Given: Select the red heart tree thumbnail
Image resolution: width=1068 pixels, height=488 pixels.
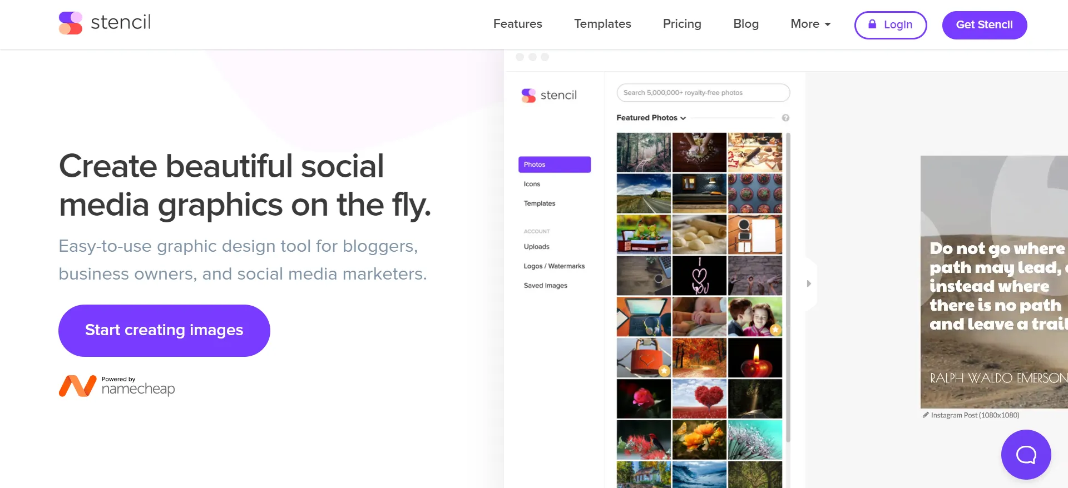Looking at the screenshot, I should 699,399.
